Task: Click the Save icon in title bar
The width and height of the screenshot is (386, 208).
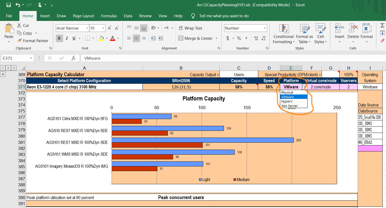Action: click(9, 5)
